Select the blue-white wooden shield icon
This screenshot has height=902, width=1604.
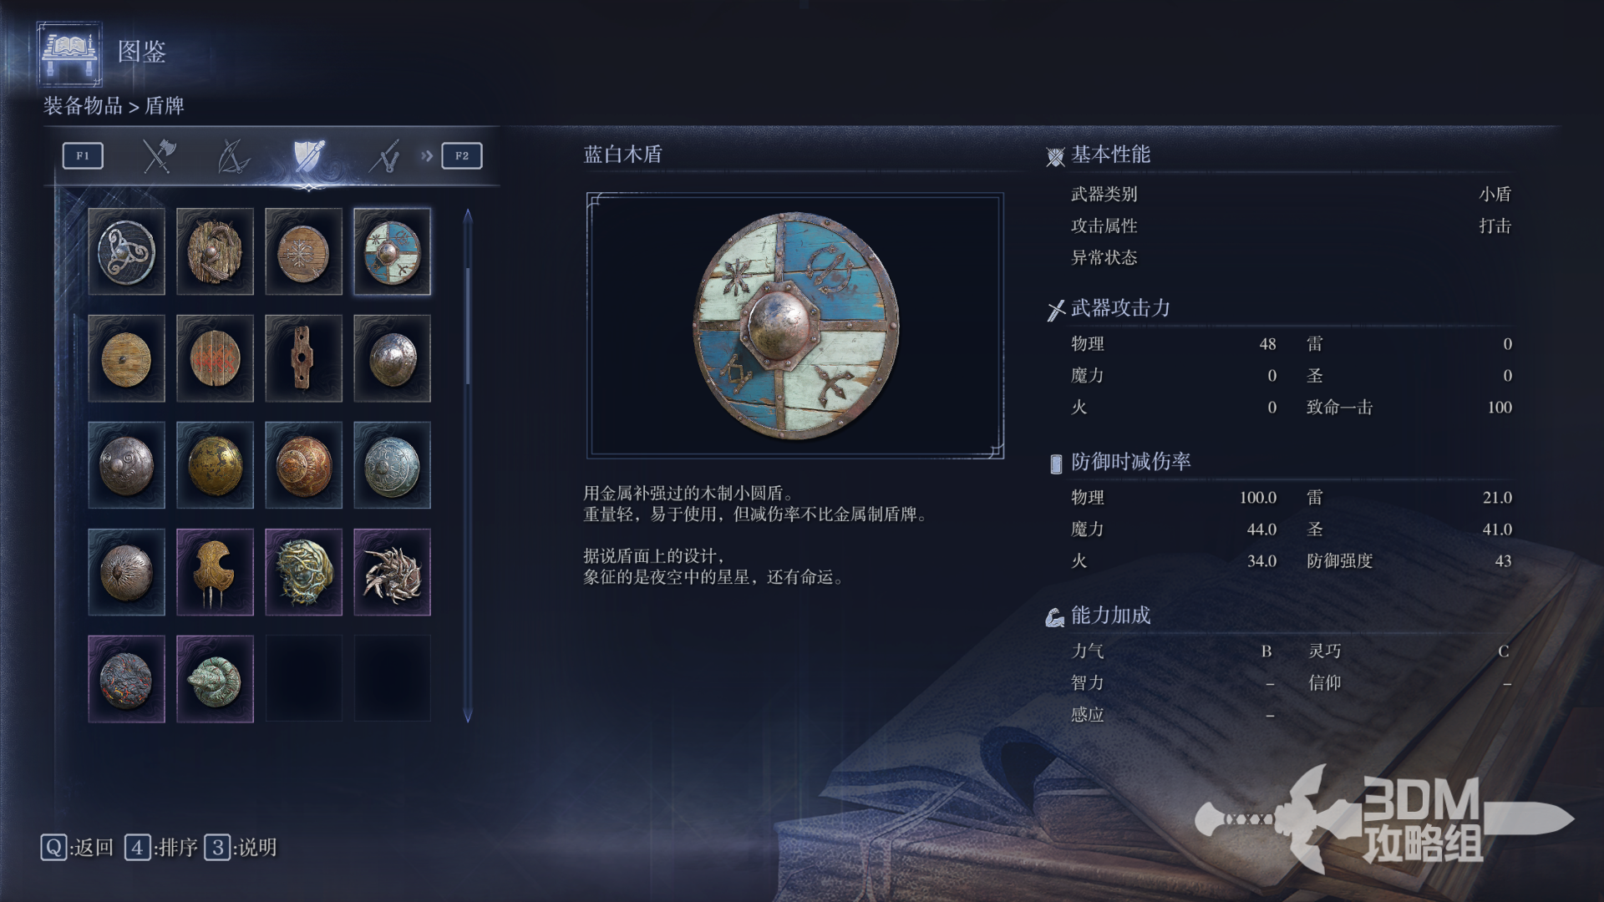point(392,251)
